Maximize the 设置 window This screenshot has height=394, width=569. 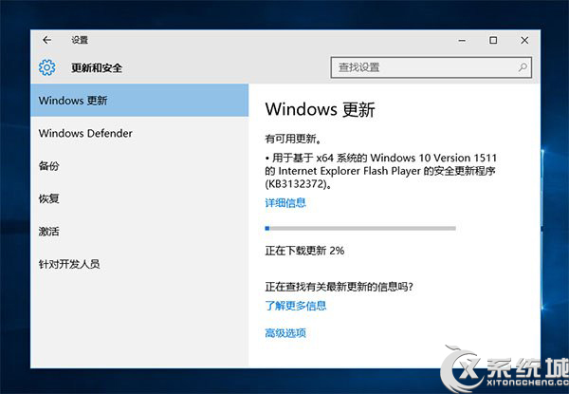click(493, 40)
